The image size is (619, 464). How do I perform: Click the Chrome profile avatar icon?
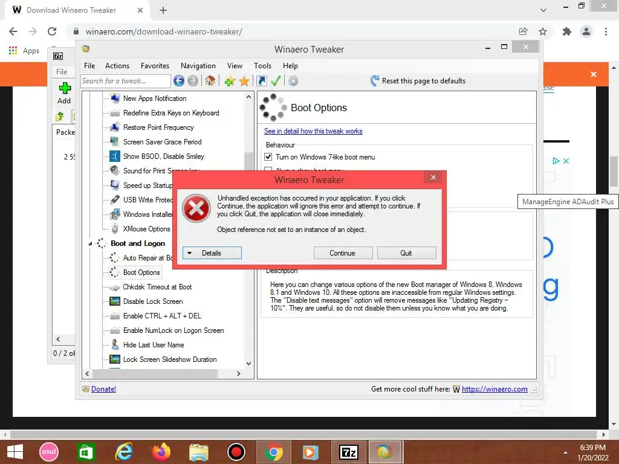click(x=586, y=31)
